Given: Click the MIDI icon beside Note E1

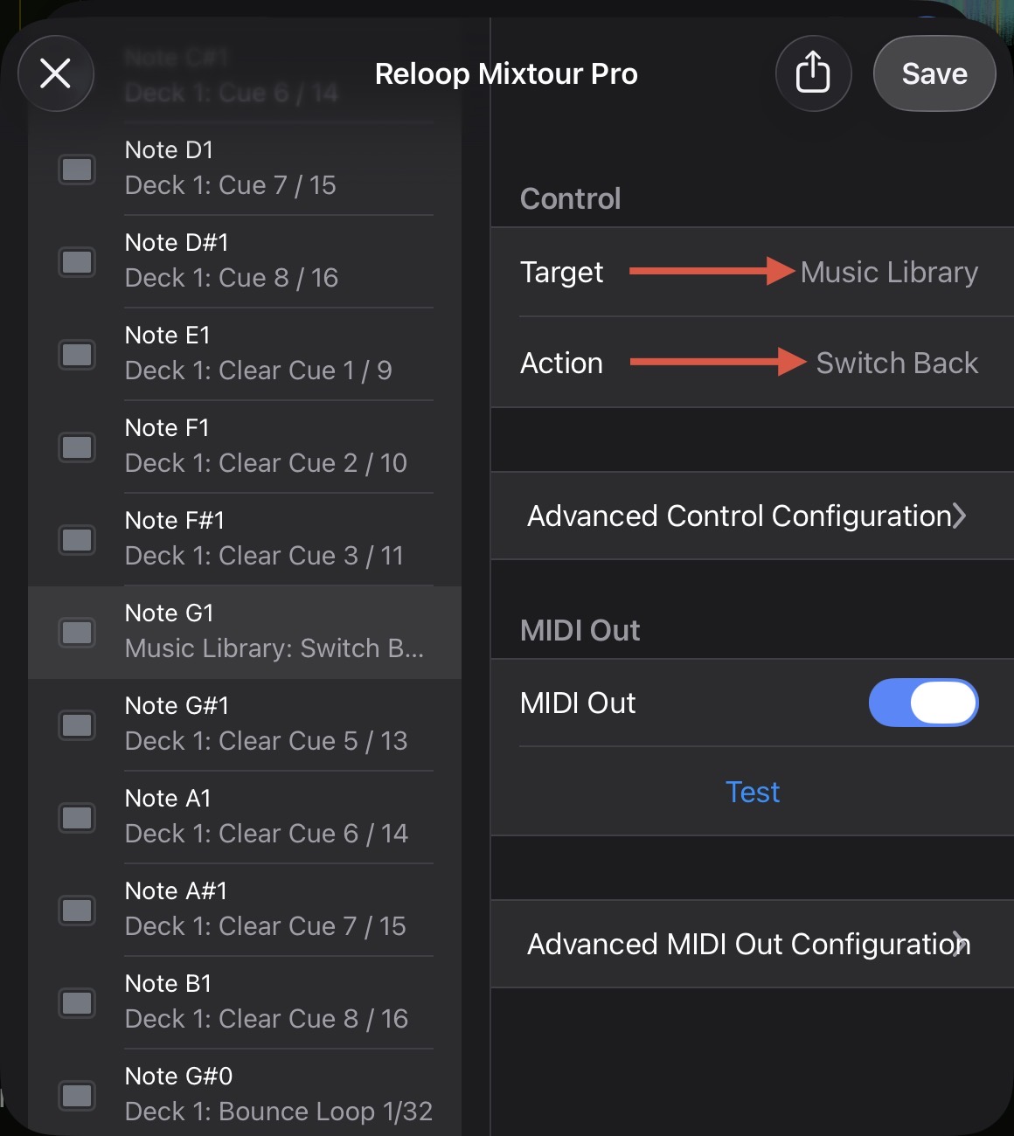Looking at the screenshot, I should tap(77, 354).
